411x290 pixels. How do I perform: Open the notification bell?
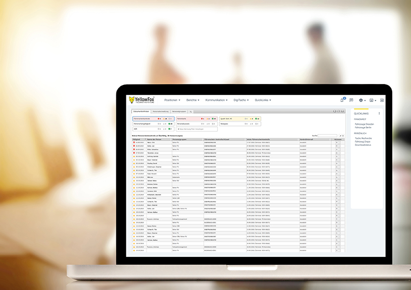[342, 100]
